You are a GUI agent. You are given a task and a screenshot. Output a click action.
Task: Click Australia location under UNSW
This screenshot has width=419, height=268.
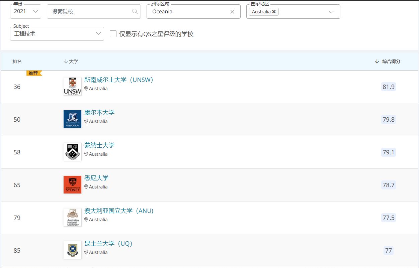pos(96,89)
